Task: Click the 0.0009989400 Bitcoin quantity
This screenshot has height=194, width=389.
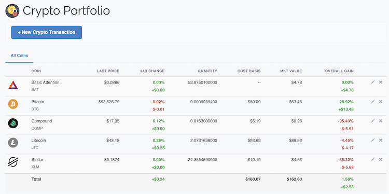Action: [x=204, y=102]
